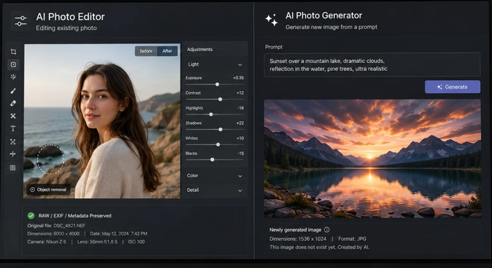The width and height of the screenshot is (492, 268).
Task: Click inside the Prompt text box
Action: pos(372,65)
